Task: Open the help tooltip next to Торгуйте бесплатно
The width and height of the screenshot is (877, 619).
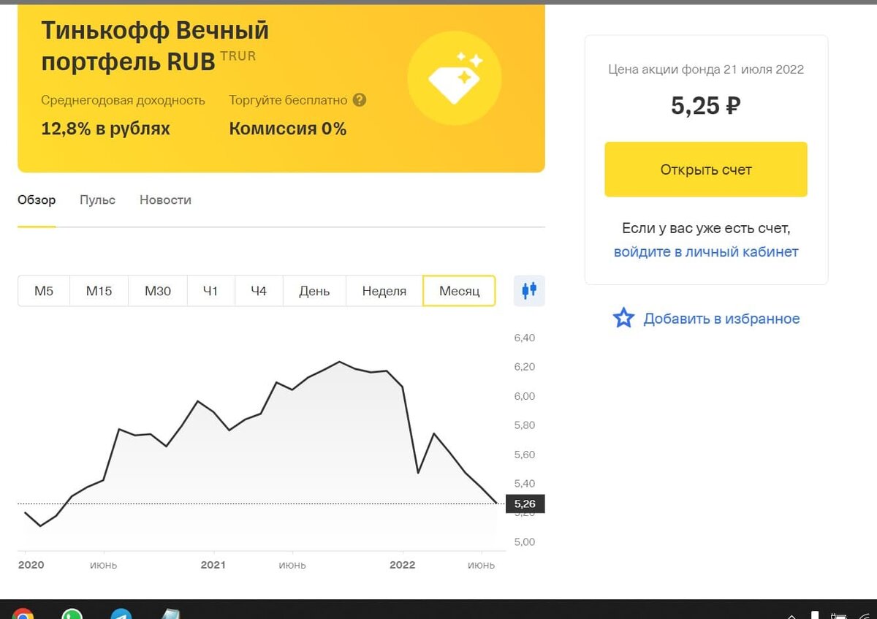Action: [x=359, y=100]
